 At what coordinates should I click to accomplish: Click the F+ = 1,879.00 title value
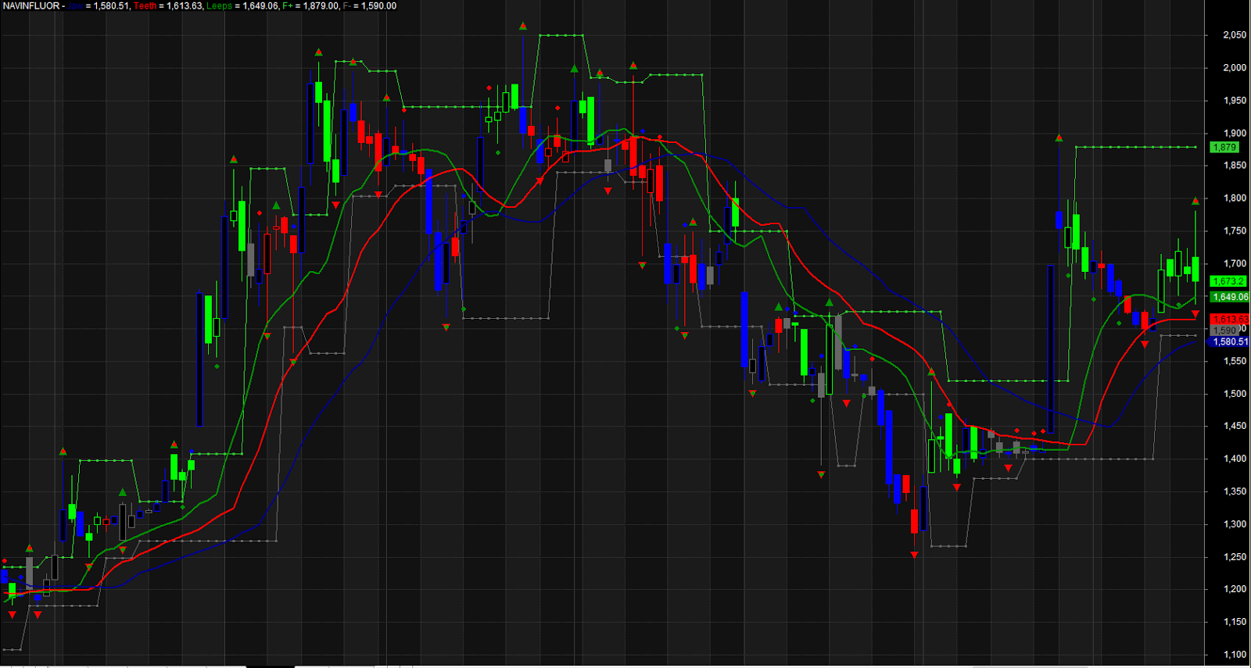click(x=310, y=5)
